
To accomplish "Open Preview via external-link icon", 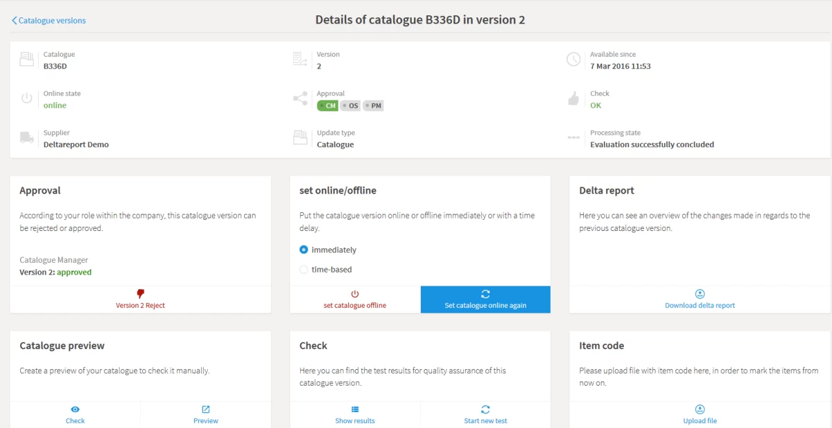I will pos(206,409).
